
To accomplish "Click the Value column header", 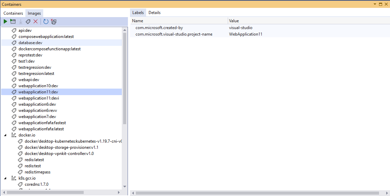I will tap(309, 21).
